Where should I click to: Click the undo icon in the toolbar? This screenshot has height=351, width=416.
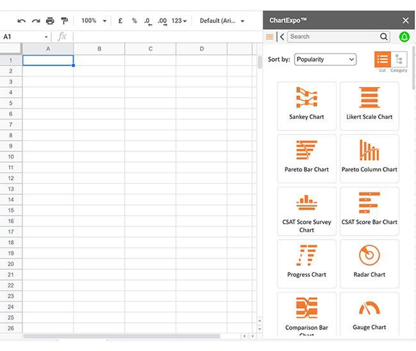click(22, 21)
